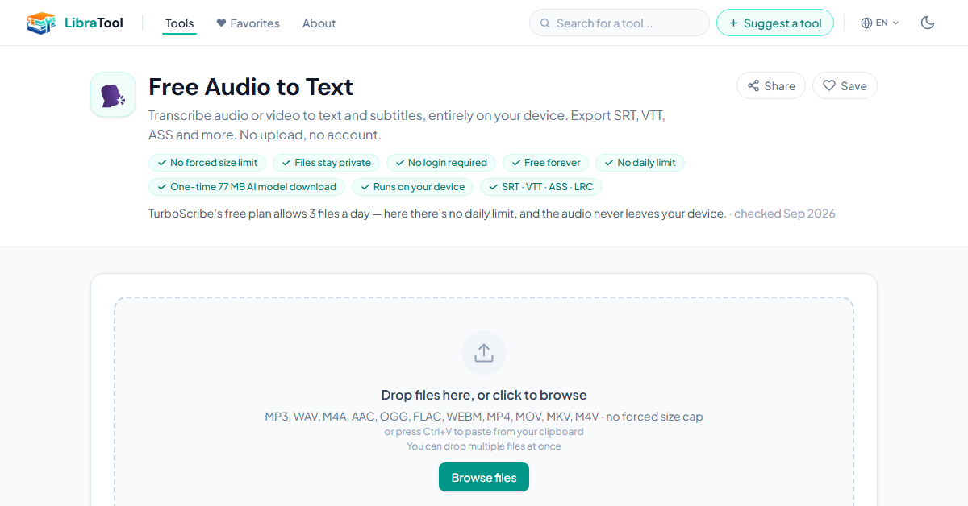Click the LibraTool logo icon
This screenshot has height=506, width=968.
[x=41, y=23]
